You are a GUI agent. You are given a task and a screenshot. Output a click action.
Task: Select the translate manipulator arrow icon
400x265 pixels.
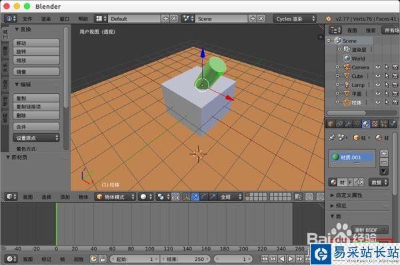point(195,196)
